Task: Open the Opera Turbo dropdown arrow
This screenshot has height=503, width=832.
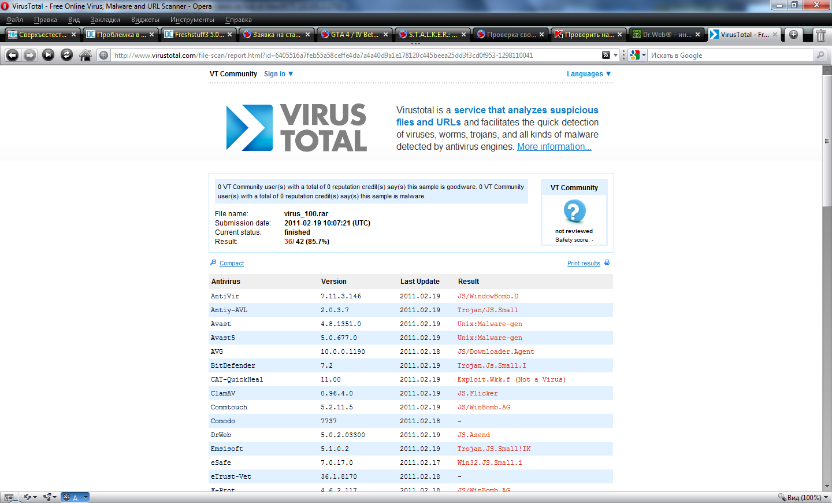Action: [x=86, y=497]
